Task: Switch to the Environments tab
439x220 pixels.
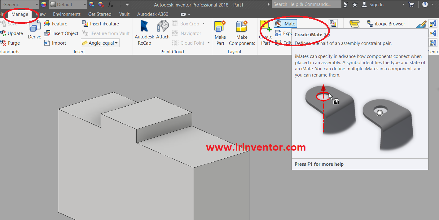Action: coord(67,14)
